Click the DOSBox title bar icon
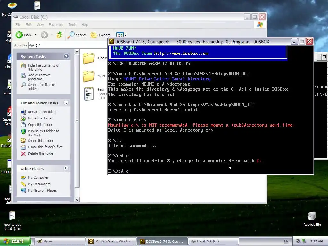Viewport: 328px width, 246px height. [x=111, y=41]
